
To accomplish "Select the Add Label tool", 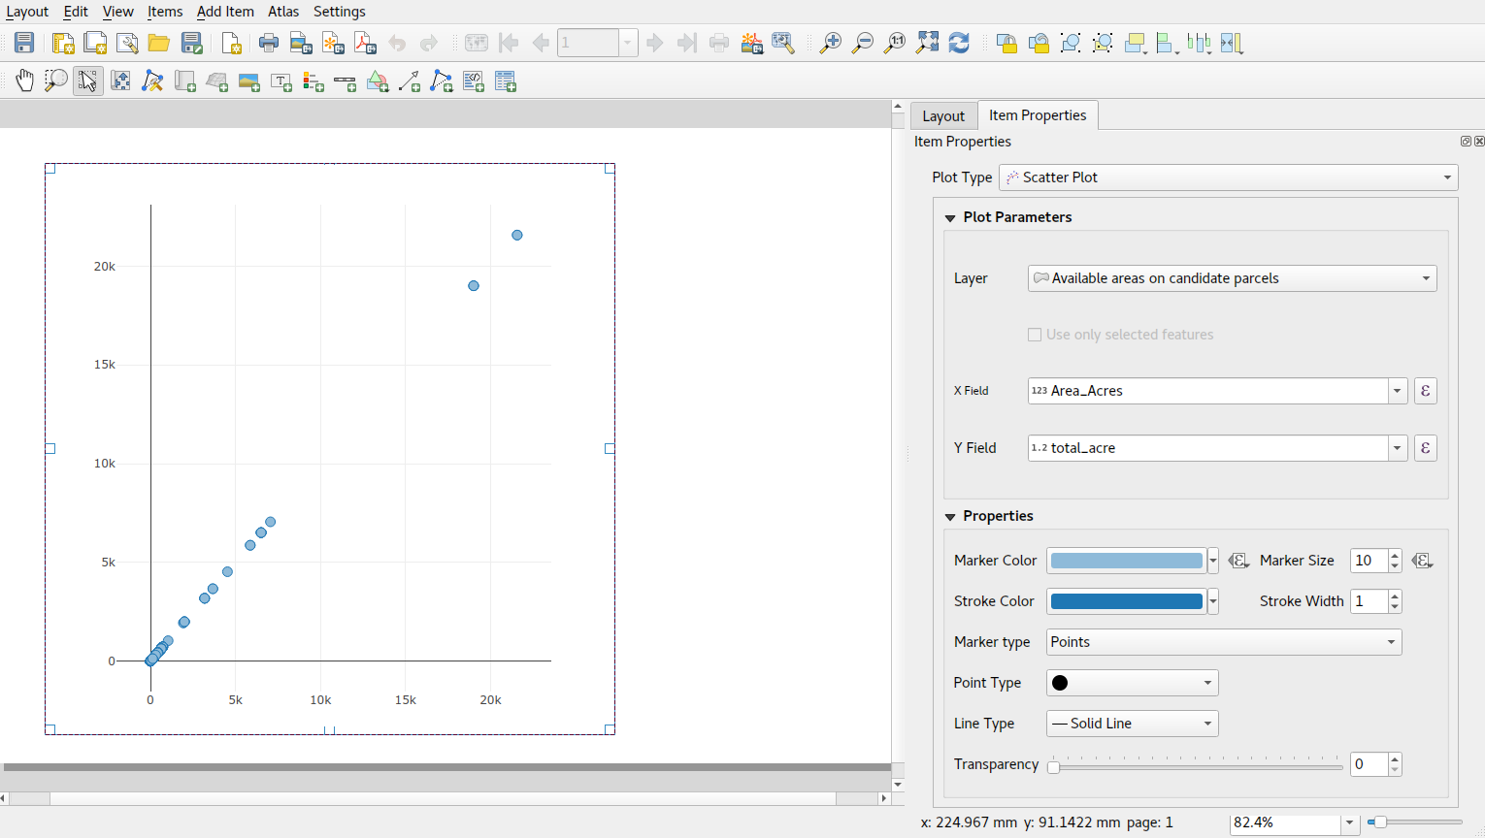I will coord(280,81).
